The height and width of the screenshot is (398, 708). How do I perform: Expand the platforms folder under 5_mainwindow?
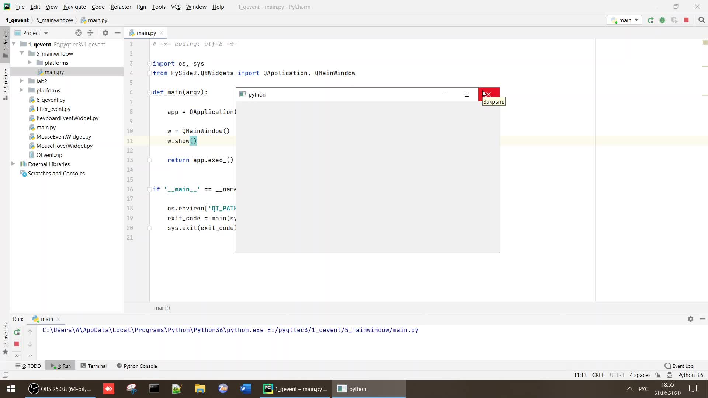pos(30,63)
